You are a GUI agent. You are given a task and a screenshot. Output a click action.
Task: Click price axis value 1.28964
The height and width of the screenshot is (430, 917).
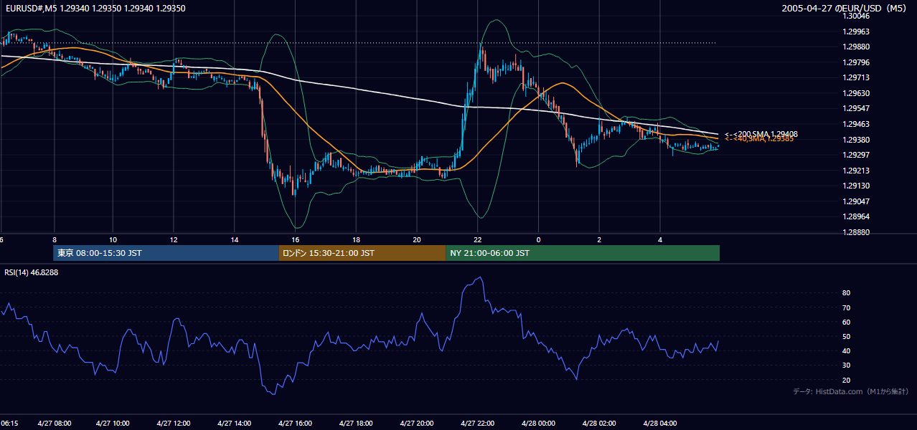click(x=857, y=216)
